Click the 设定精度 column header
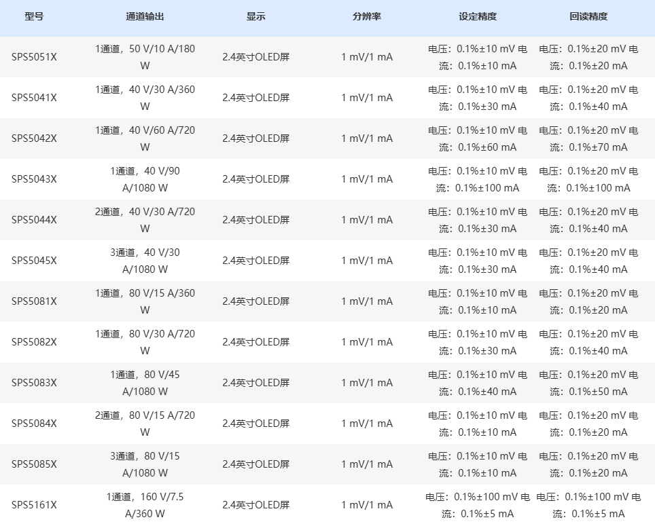This screenshot has height=524, width=655. coord(478,17)
